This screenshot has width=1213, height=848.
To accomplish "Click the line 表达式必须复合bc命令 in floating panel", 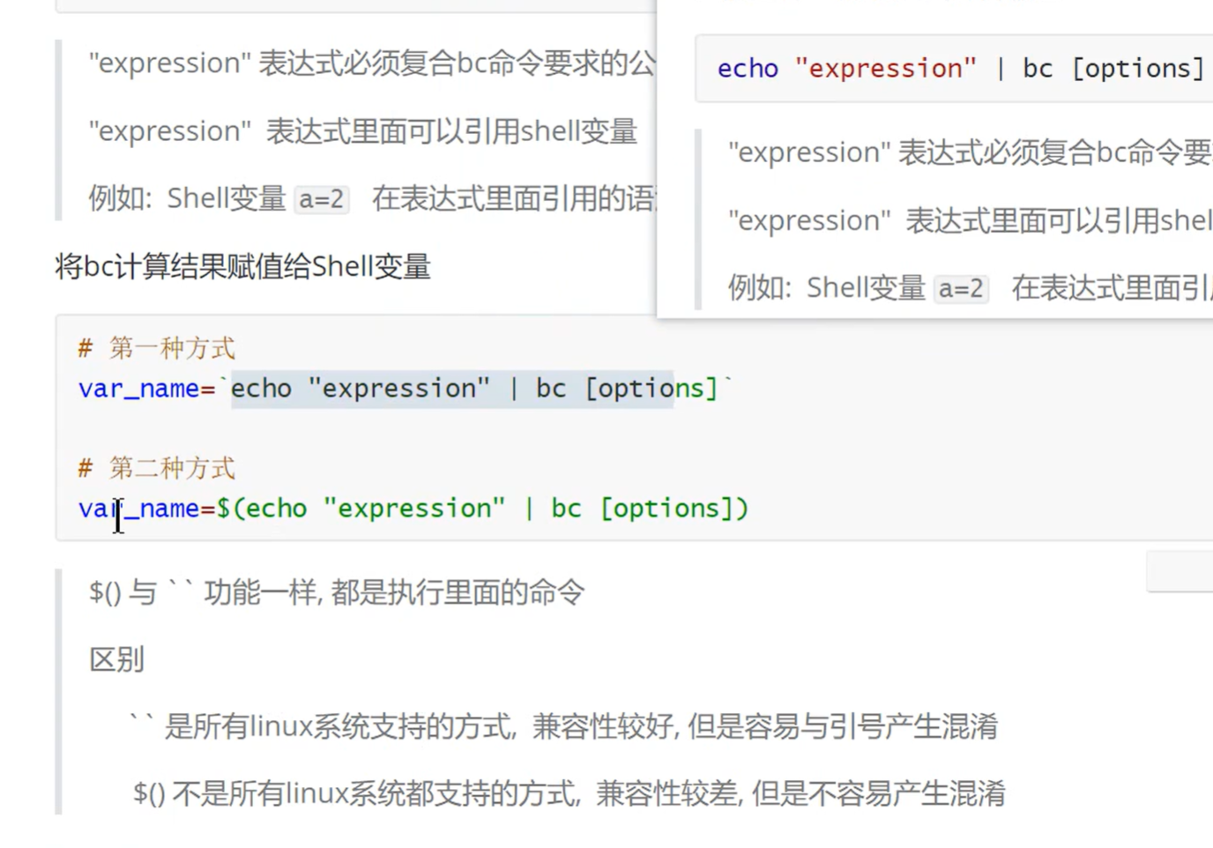I will (x=970, y=152).
